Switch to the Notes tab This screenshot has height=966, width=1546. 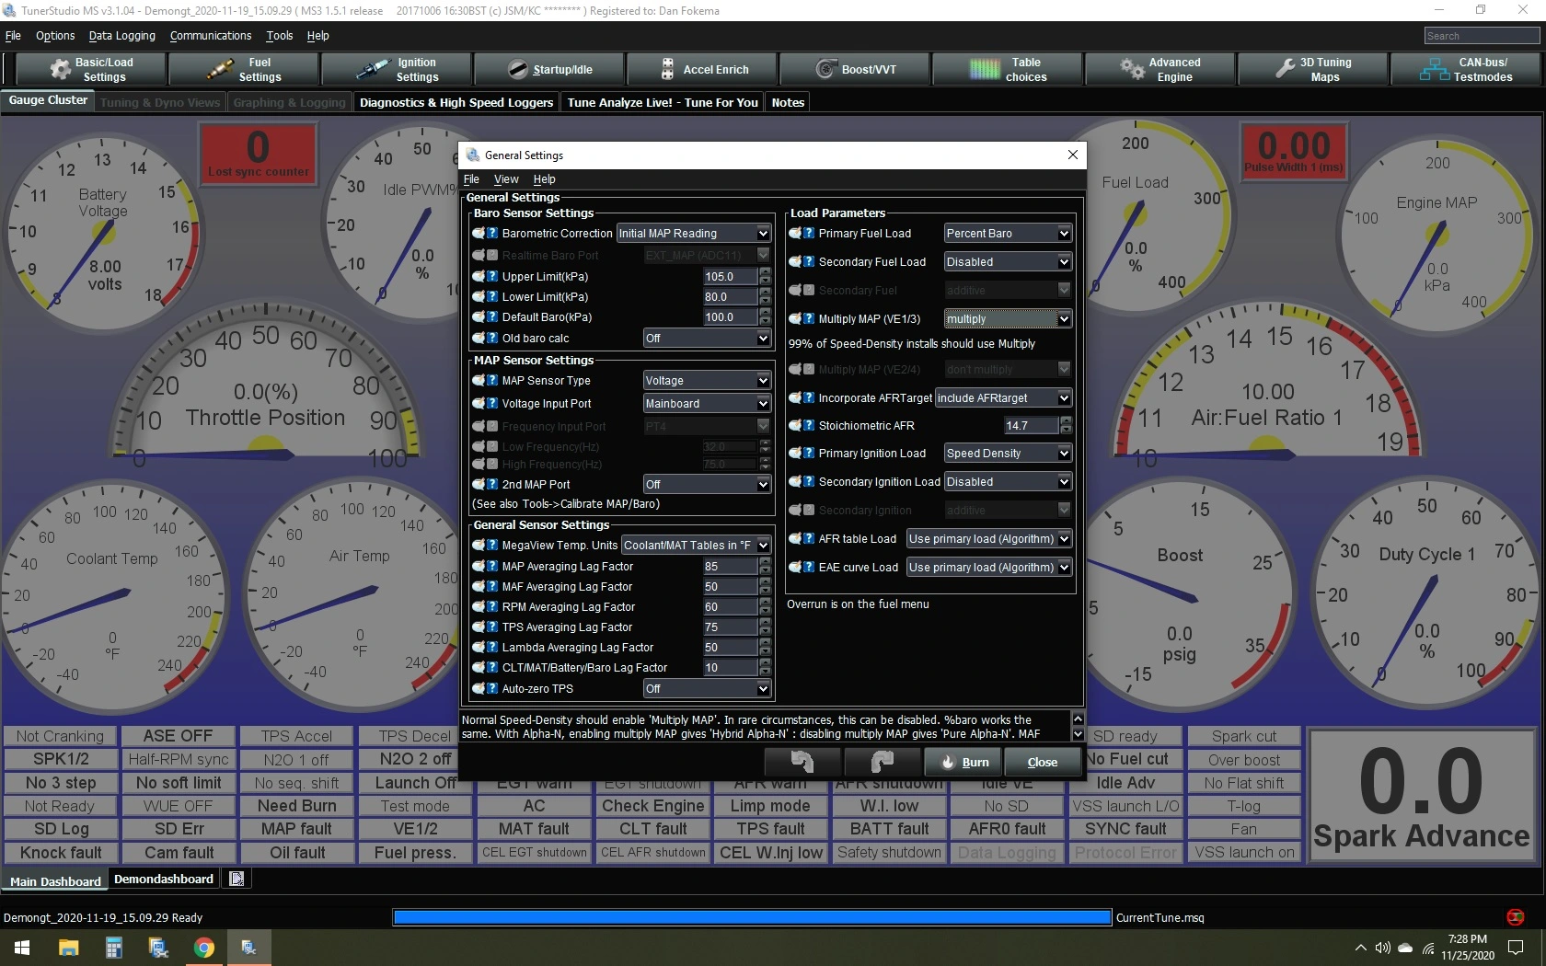tap(788, 102)
